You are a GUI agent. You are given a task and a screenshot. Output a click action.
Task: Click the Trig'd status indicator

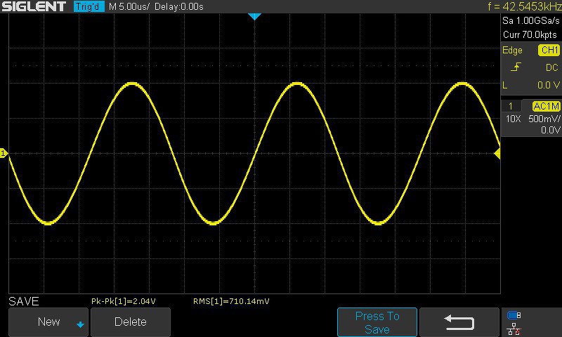coord(89,6)
